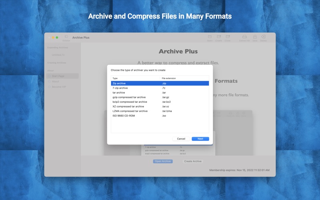Click the .iso extension cell

coord(164,116)
